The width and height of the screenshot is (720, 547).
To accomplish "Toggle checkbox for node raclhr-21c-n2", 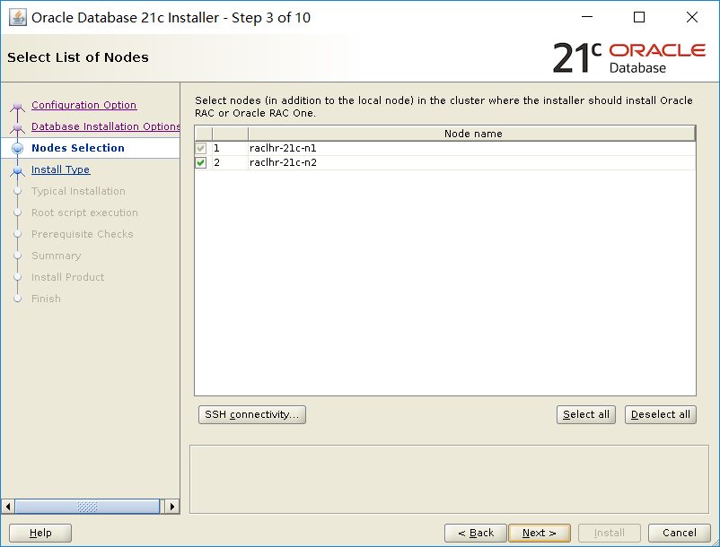I will coord(201,163).
